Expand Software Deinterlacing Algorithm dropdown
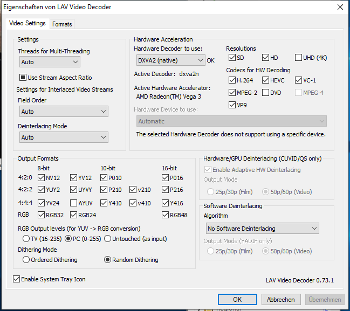The width and height of the screenshot is (350, 311). (x=263, y=229)
